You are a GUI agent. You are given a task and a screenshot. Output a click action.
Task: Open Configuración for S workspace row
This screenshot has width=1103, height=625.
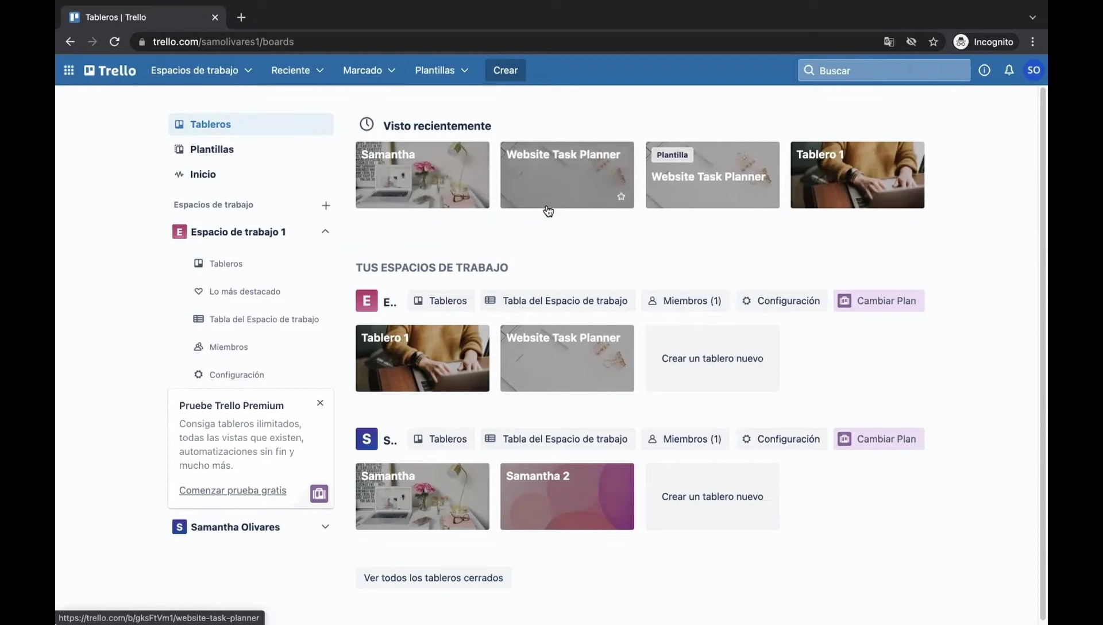point(781,439)
